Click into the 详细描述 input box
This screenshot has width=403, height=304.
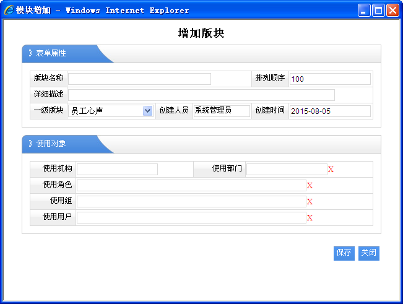click(201, 95)
